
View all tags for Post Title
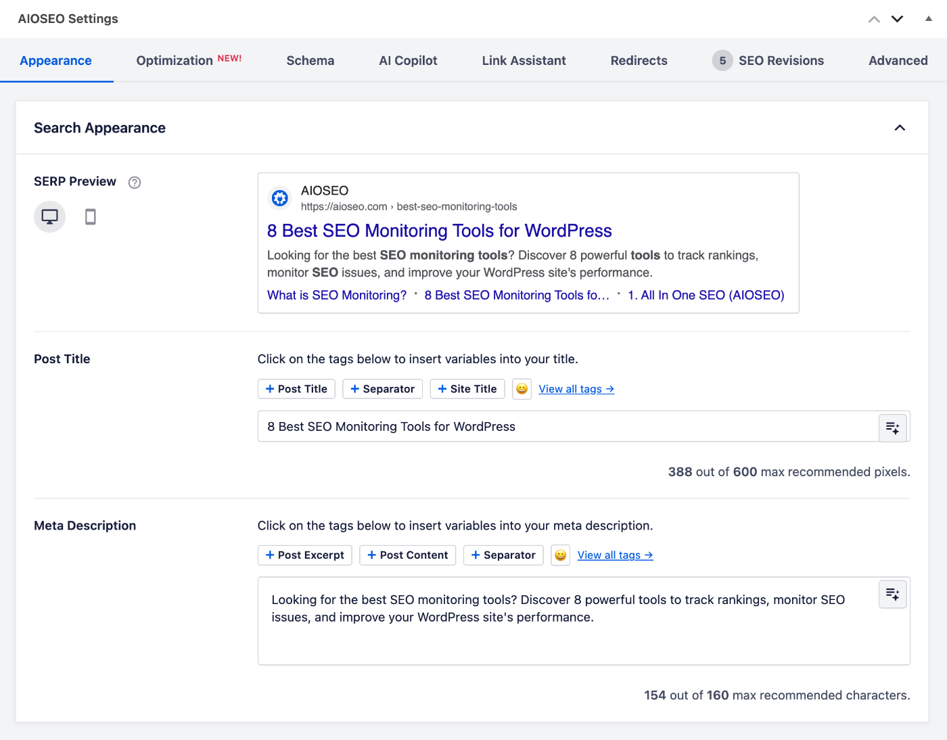(576, 389)
